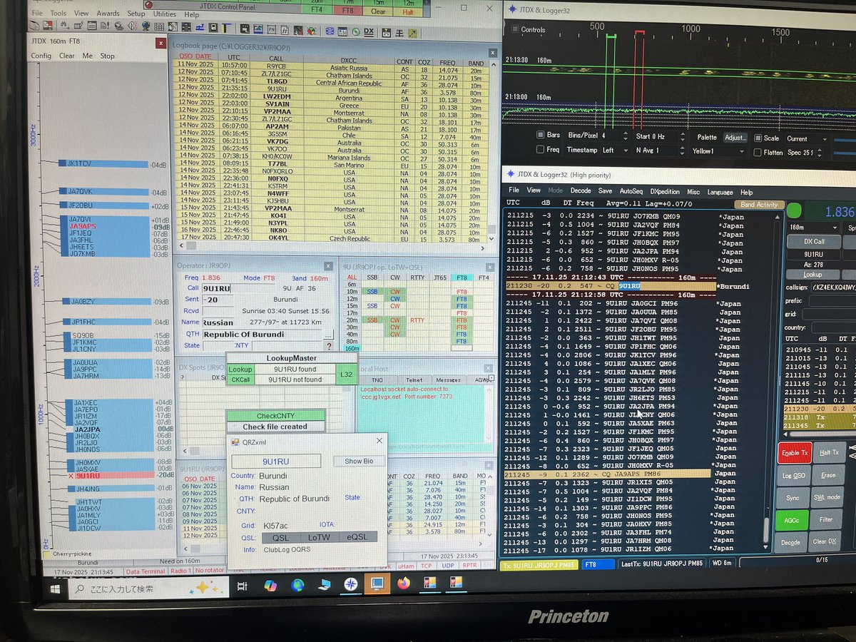The height and width of the screenshot is (642, 856).
Task: Click the Log QSO button
Action: pos(793,475)
